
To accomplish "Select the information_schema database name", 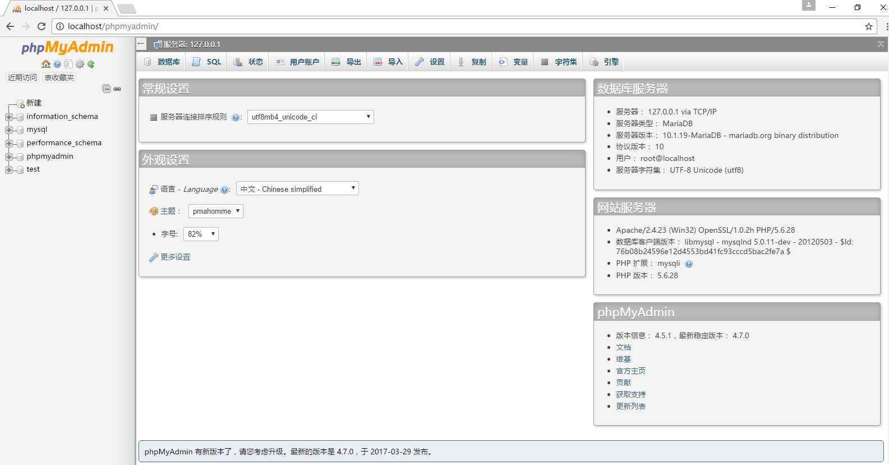I will pos(62,117).
